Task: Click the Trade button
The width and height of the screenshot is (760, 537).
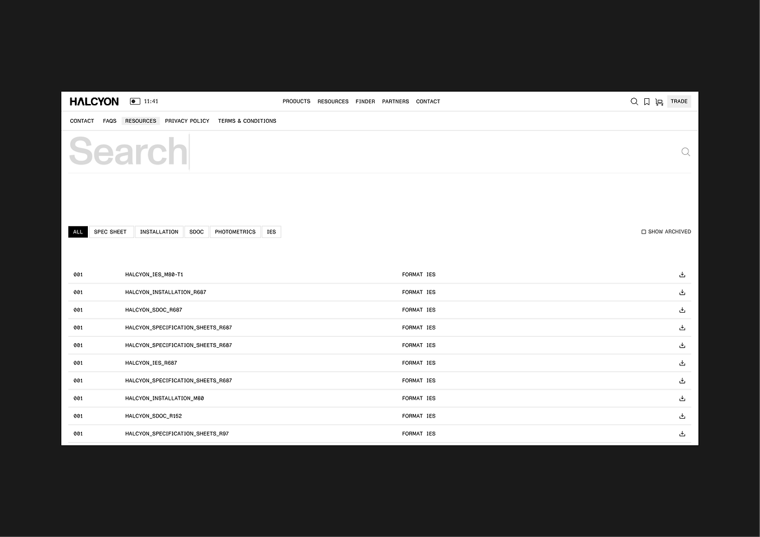Action: click(679, 101)
